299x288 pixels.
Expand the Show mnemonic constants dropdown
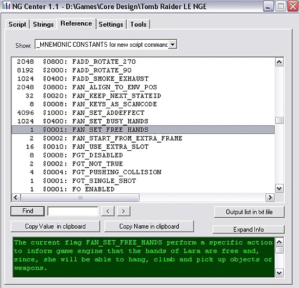click(172, 45)
